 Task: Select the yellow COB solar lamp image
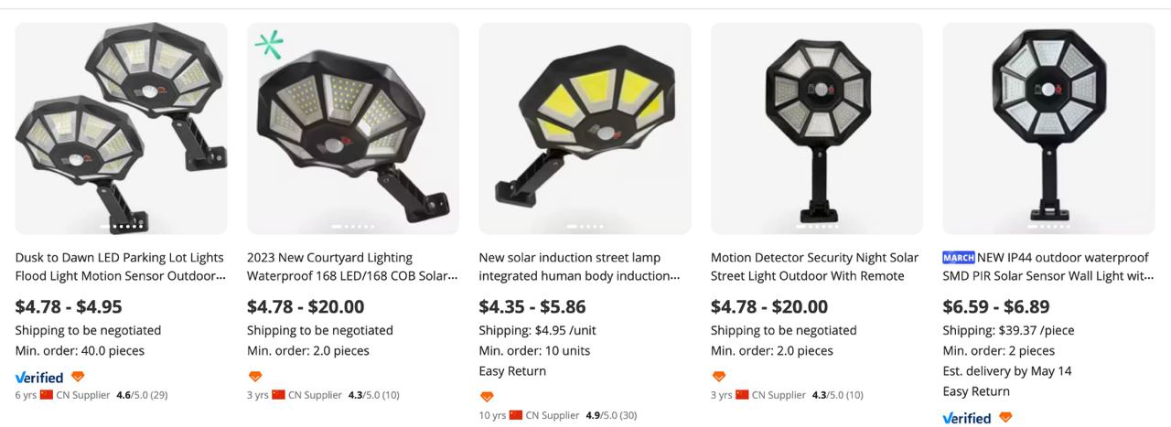(x=585, y=128)
